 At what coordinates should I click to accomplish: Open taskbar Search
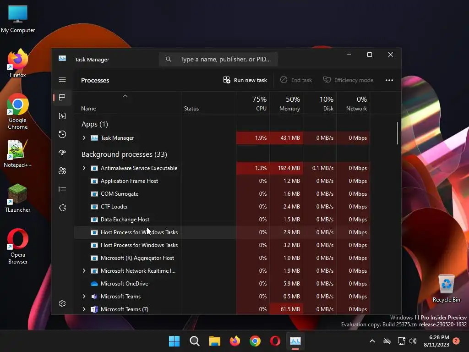(194, 341)
